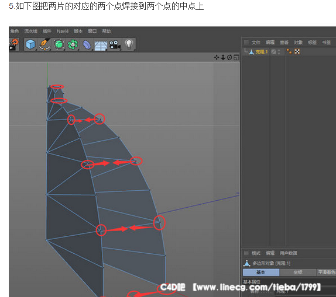Click the Floor environment icon
The height and width of the screenshot is (297, 336).
pos(101,46)
